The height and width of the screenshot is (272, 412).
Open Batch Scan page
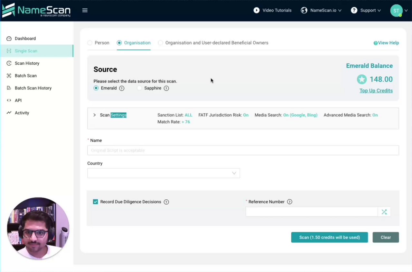pos(26,76)
